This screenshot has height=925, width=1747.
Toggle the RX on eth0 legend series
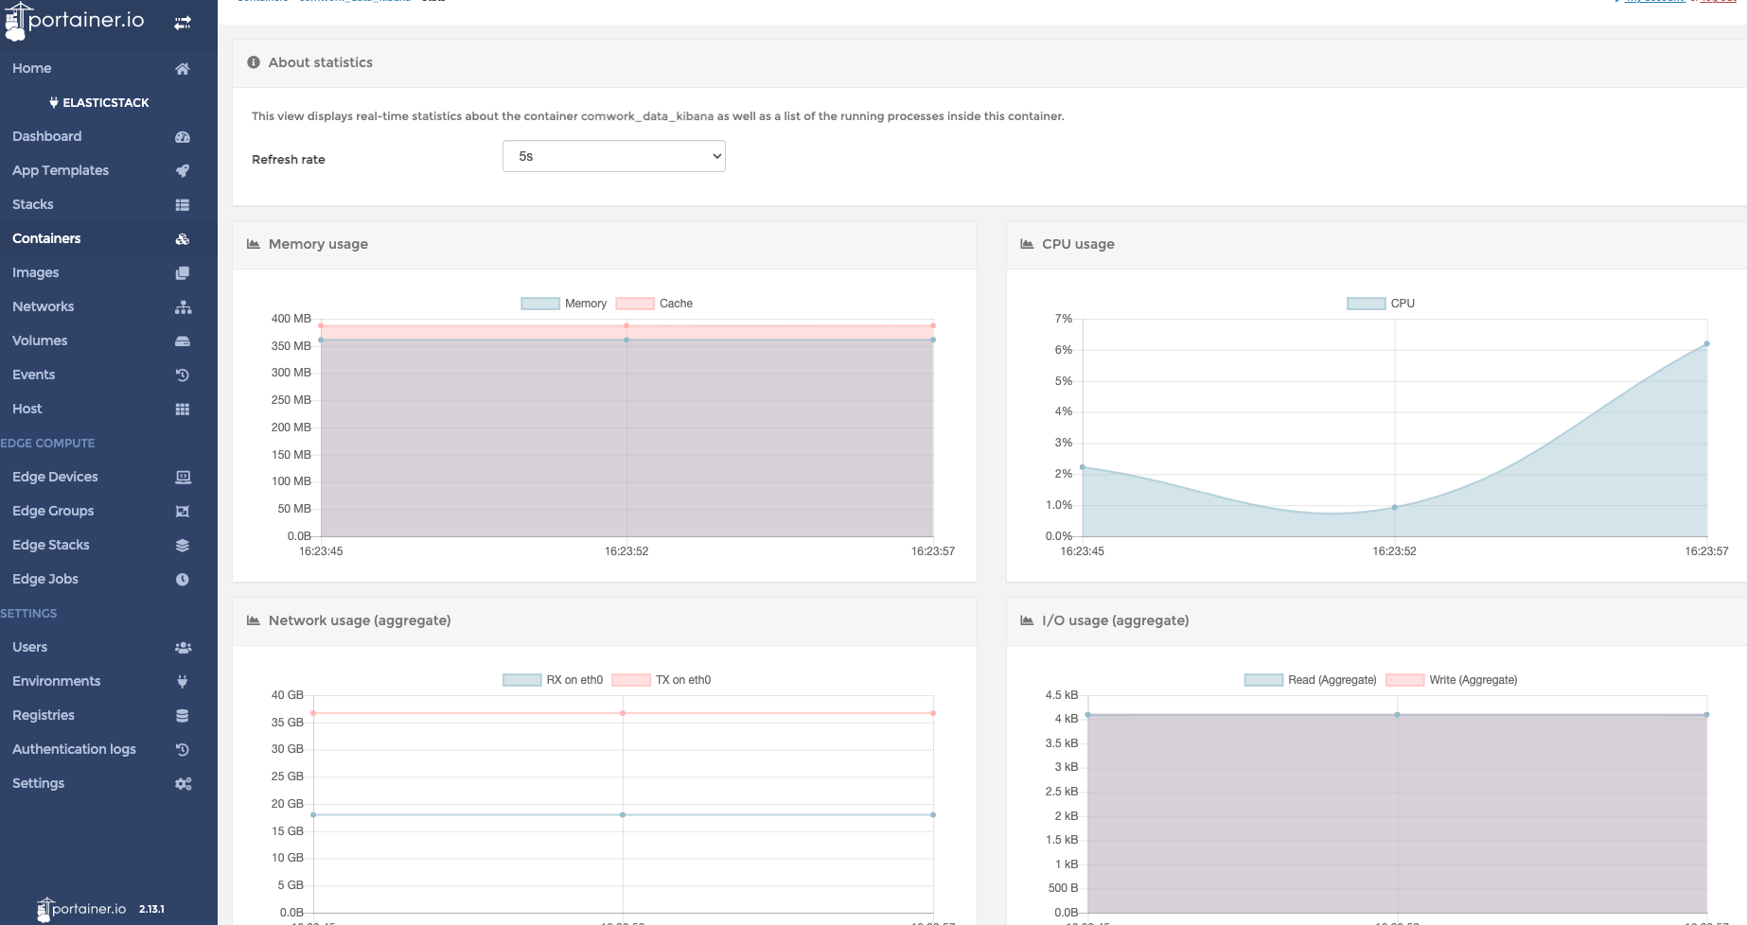(553, 680)
